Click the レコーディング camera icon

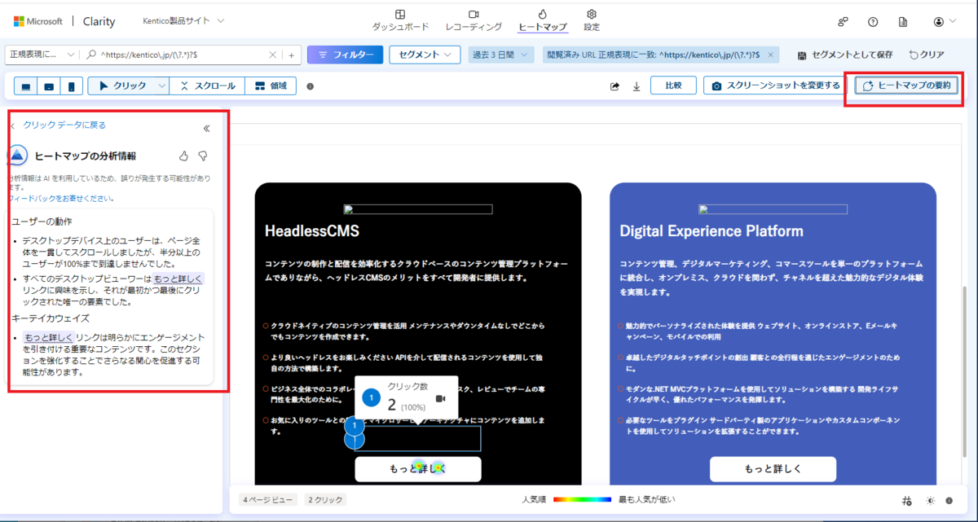pyautogui.click(x=474, y=14)
